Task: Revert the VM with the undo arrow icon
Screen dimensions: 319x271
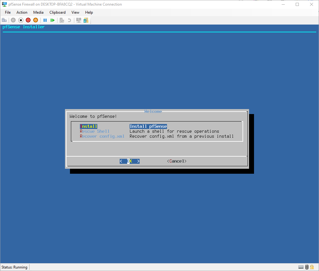Action: (69, 20)
